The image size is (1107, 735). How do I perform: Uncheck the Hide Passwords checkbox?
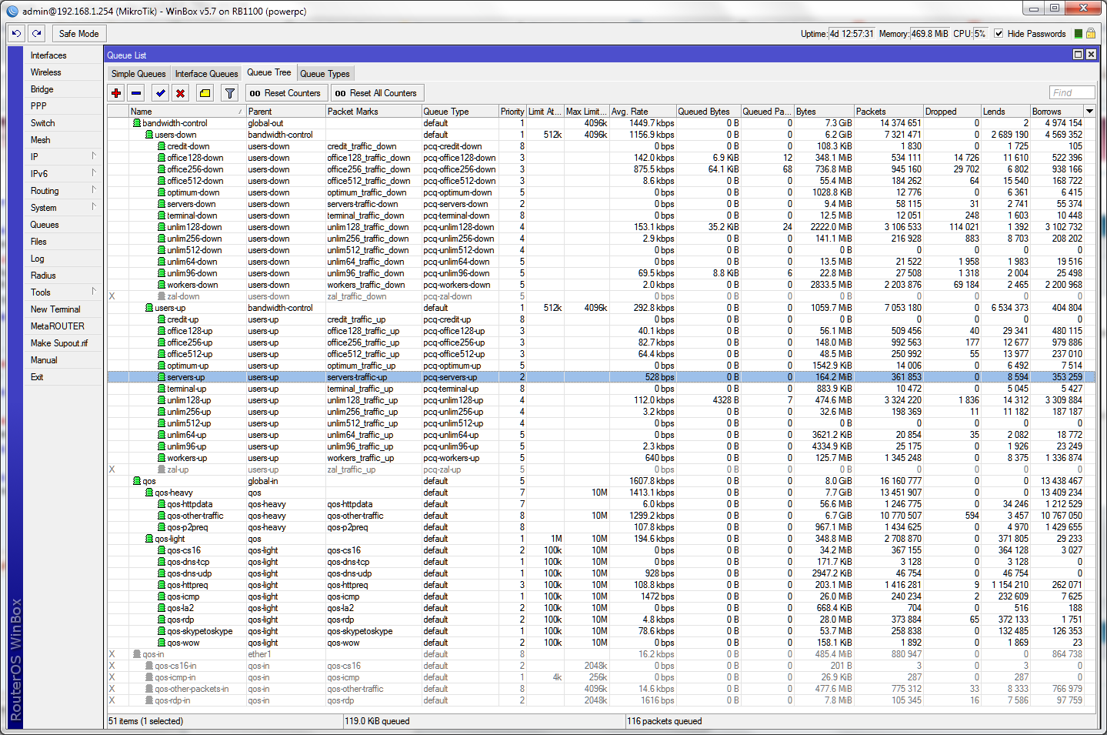click(999, 34)
